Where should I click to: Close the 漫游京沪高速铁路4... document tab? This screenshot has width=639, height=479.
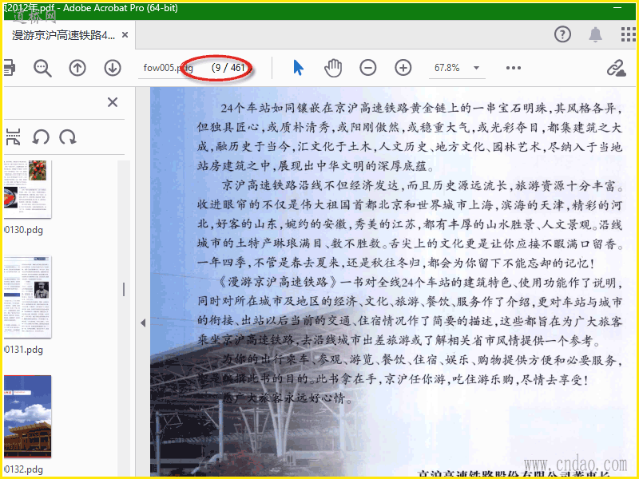pyautogui.click(x=125, y=35)
